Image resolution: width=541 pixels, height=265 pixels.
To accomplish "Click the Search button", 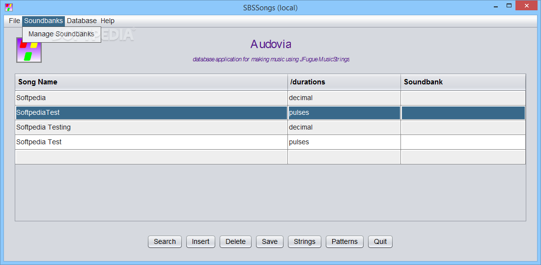I will click(x=165, y=241).
